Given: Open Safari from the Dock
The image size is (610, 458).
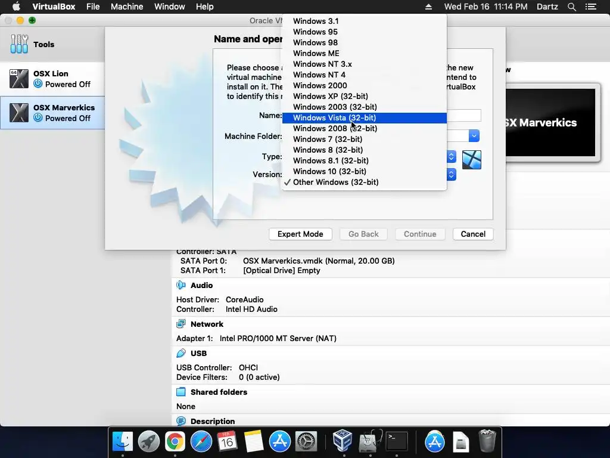Looking at the screenshot, I should pos(201,442).
